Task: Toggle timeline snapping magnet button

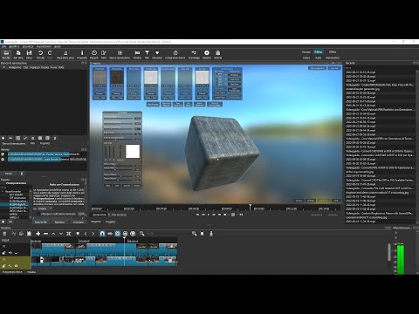Action: (102, 234)
